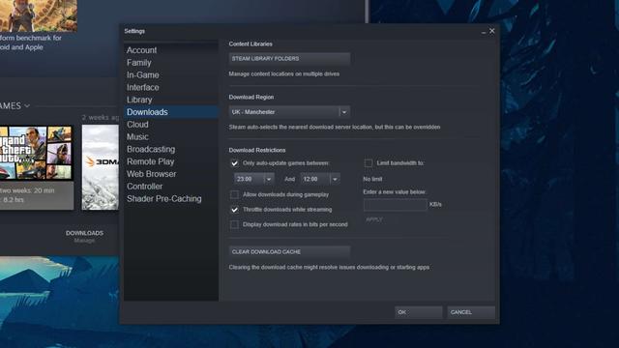Open the Family settings category

tap(139, 62)
